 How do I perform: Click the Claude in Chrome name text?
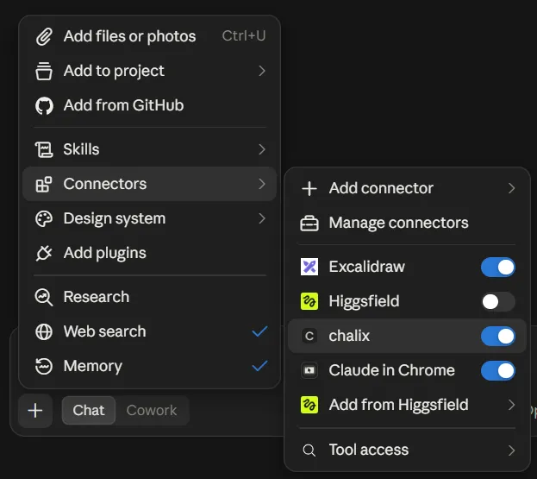click(392, 370)
